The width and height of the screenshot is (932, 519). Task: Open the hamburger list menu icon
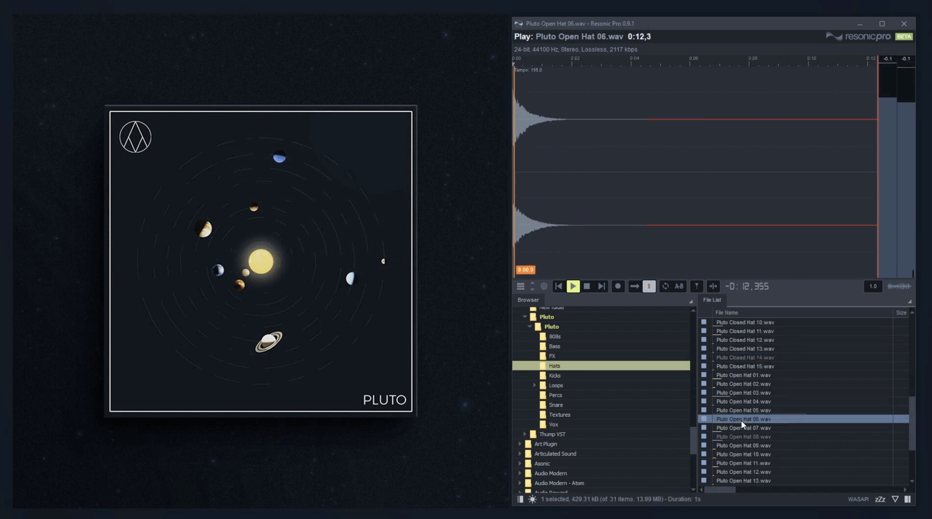[521, 286]
